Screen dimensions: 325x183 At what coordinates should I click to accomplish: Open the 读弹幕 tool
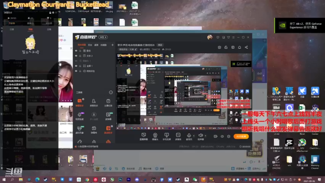[108, 116]
